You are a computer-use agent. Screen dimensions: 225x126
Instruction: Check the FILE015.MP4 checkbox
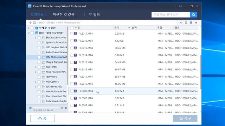click(72, 48)
